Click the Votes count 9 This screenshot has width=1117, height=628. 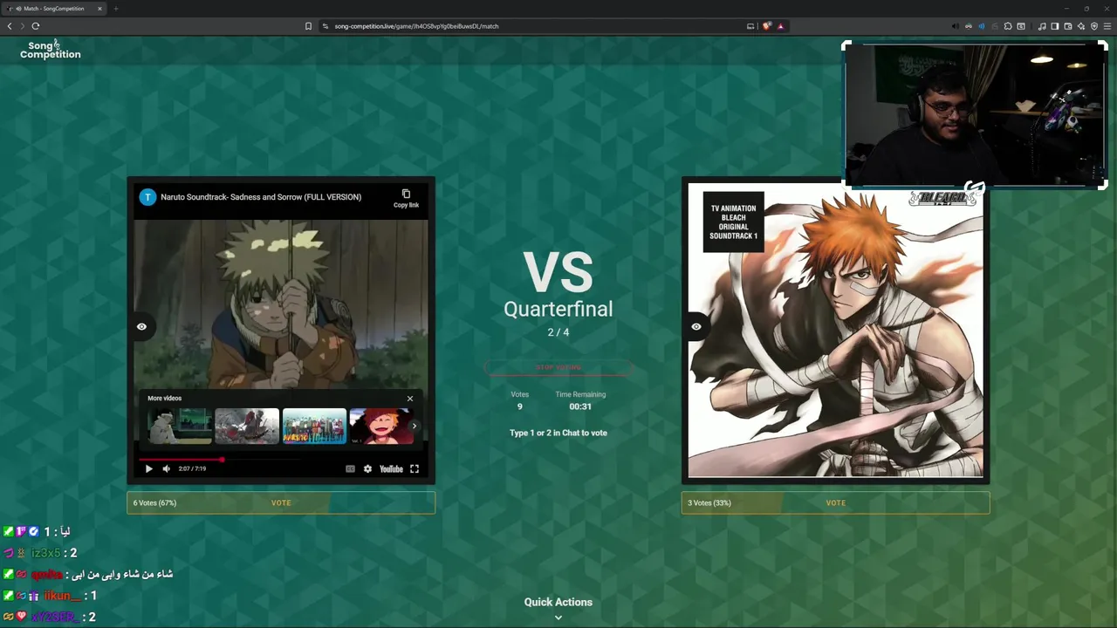coord(519,406)
